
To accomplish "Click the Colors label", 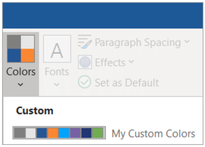I will (21, 72).
